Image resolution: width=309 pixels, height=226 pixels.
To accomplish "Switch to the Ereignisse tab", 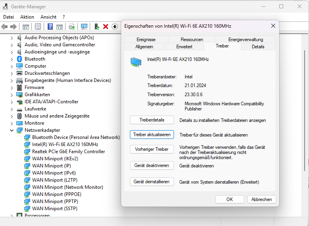I will coord(146,40).
